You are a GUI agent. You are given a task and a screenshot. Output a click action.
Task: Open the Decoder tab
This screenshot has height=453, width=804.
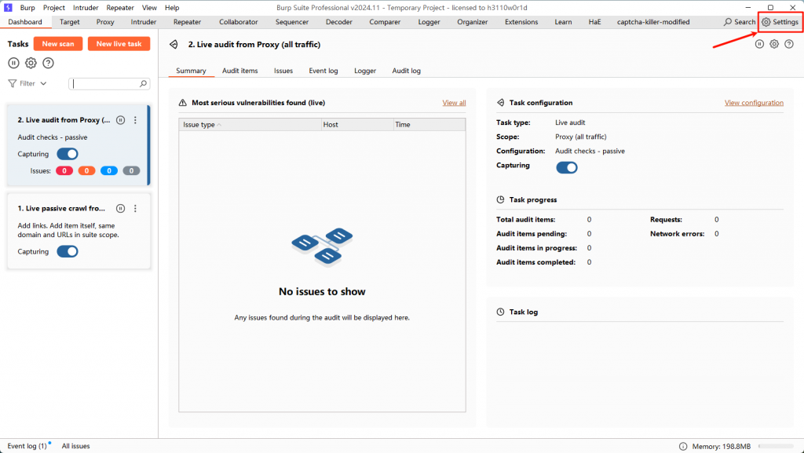click(x=339, y=22)
